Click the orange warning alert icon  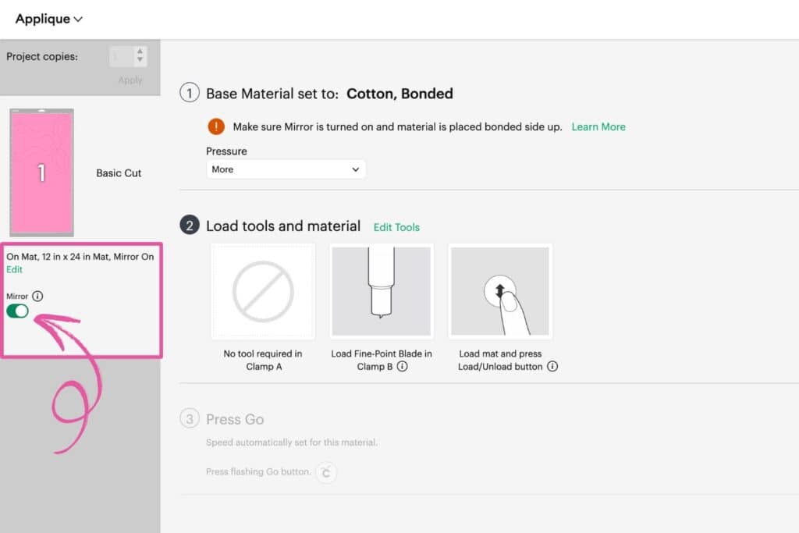[x=216, y=126]
